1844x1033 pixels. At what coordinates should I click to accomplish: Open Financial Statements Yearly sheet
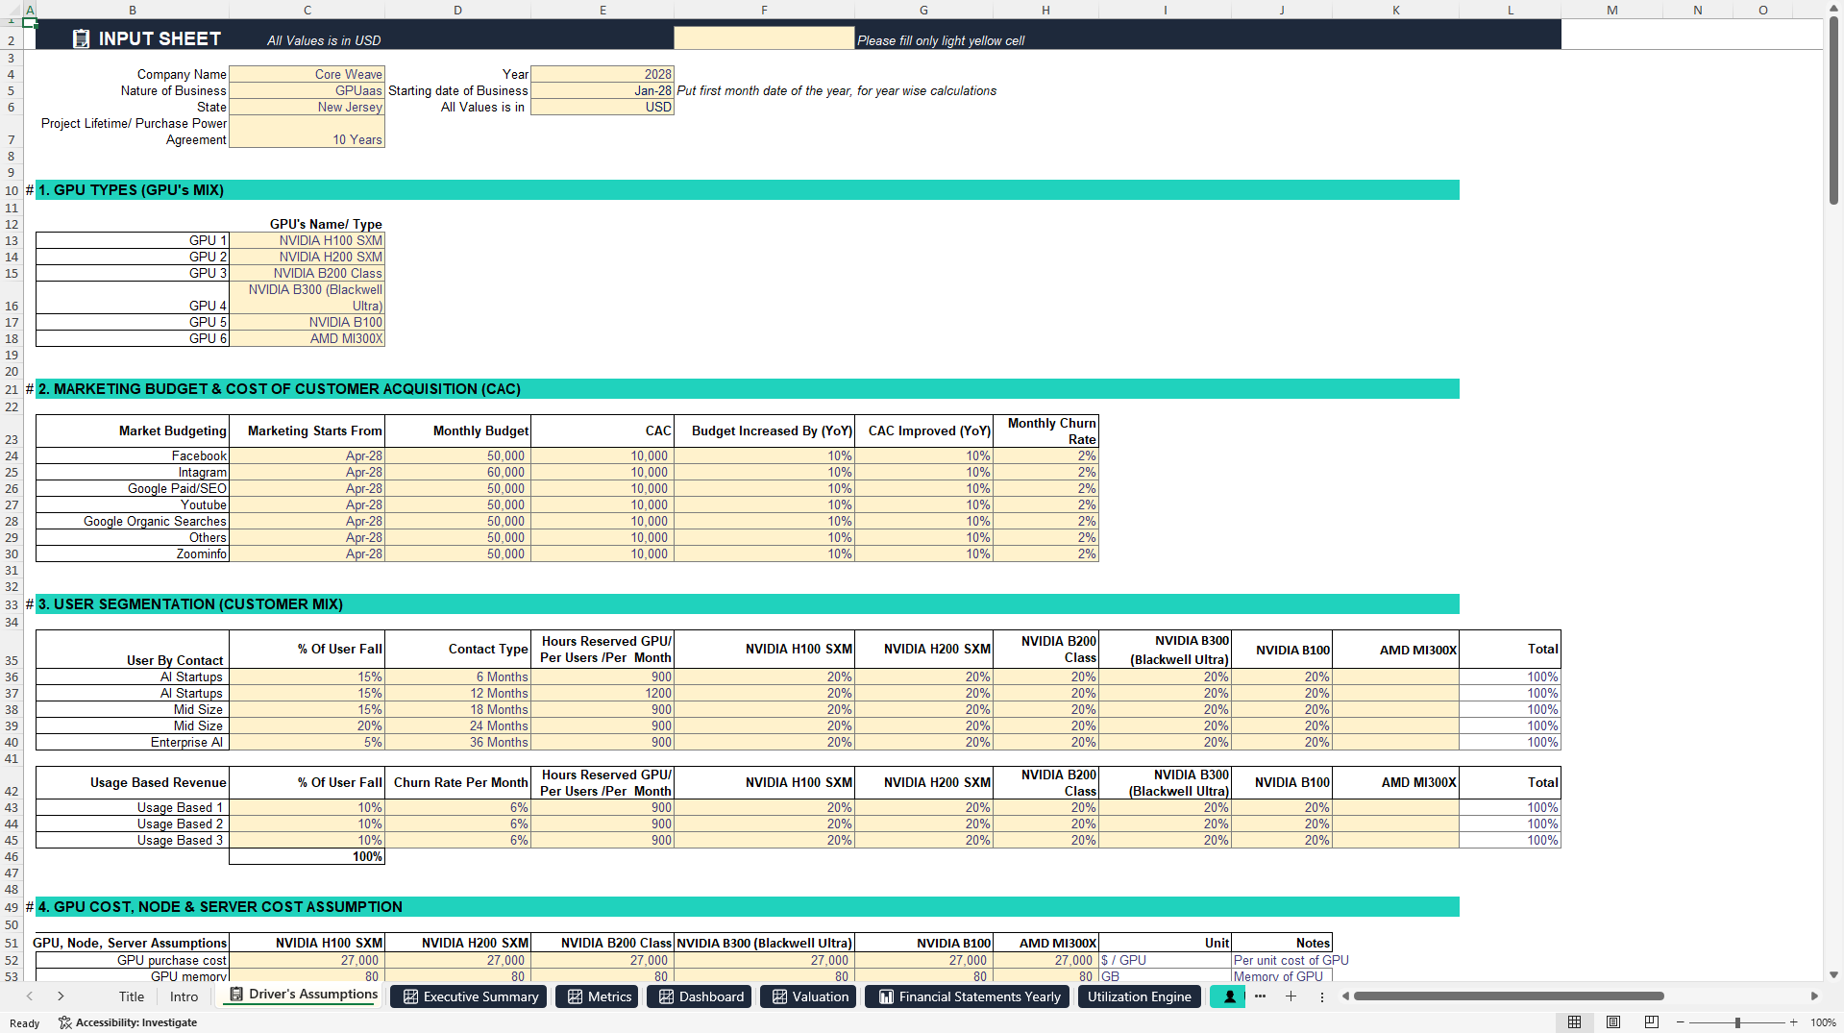pyautogui.click(x=969, y=996)
